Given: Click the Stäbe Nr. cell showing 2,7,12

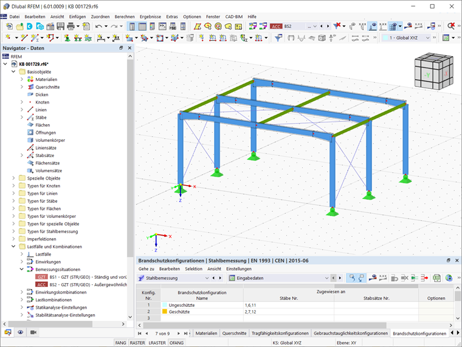Looking at the screenshot, I should 289,312.
